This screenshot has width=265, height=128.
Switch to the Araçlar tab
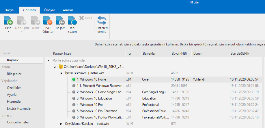tap(68, 10)
